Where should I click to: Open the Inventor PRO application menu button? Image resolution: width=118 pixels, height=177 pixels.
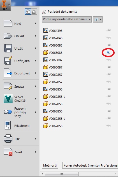[5, 5]
